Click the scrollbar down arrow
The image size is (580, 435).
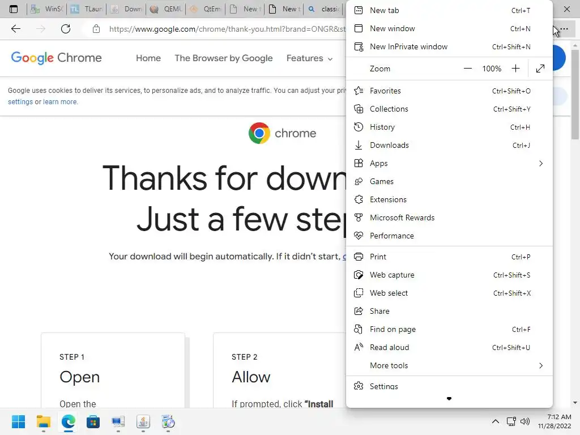pos(575,403)
